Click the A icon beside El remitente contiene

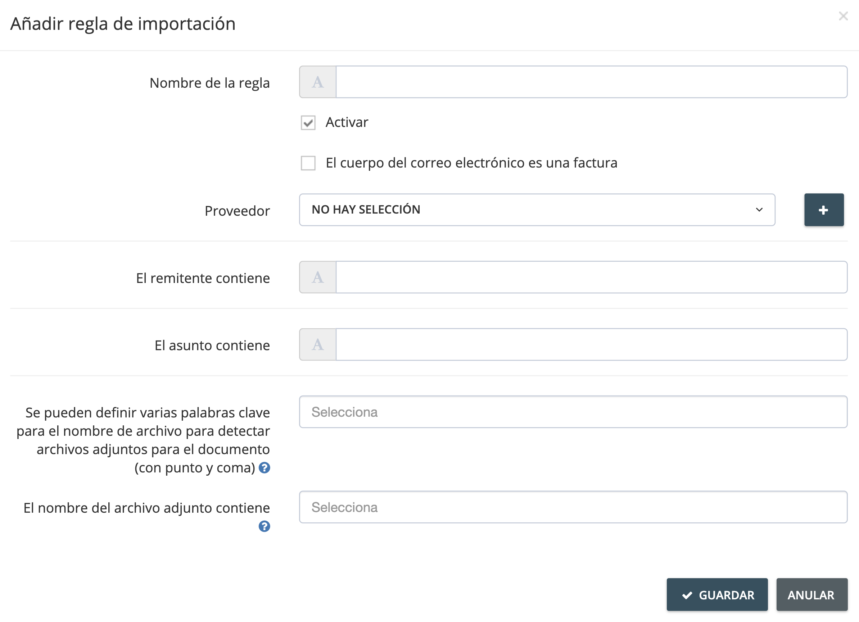[x=318, y=277]
